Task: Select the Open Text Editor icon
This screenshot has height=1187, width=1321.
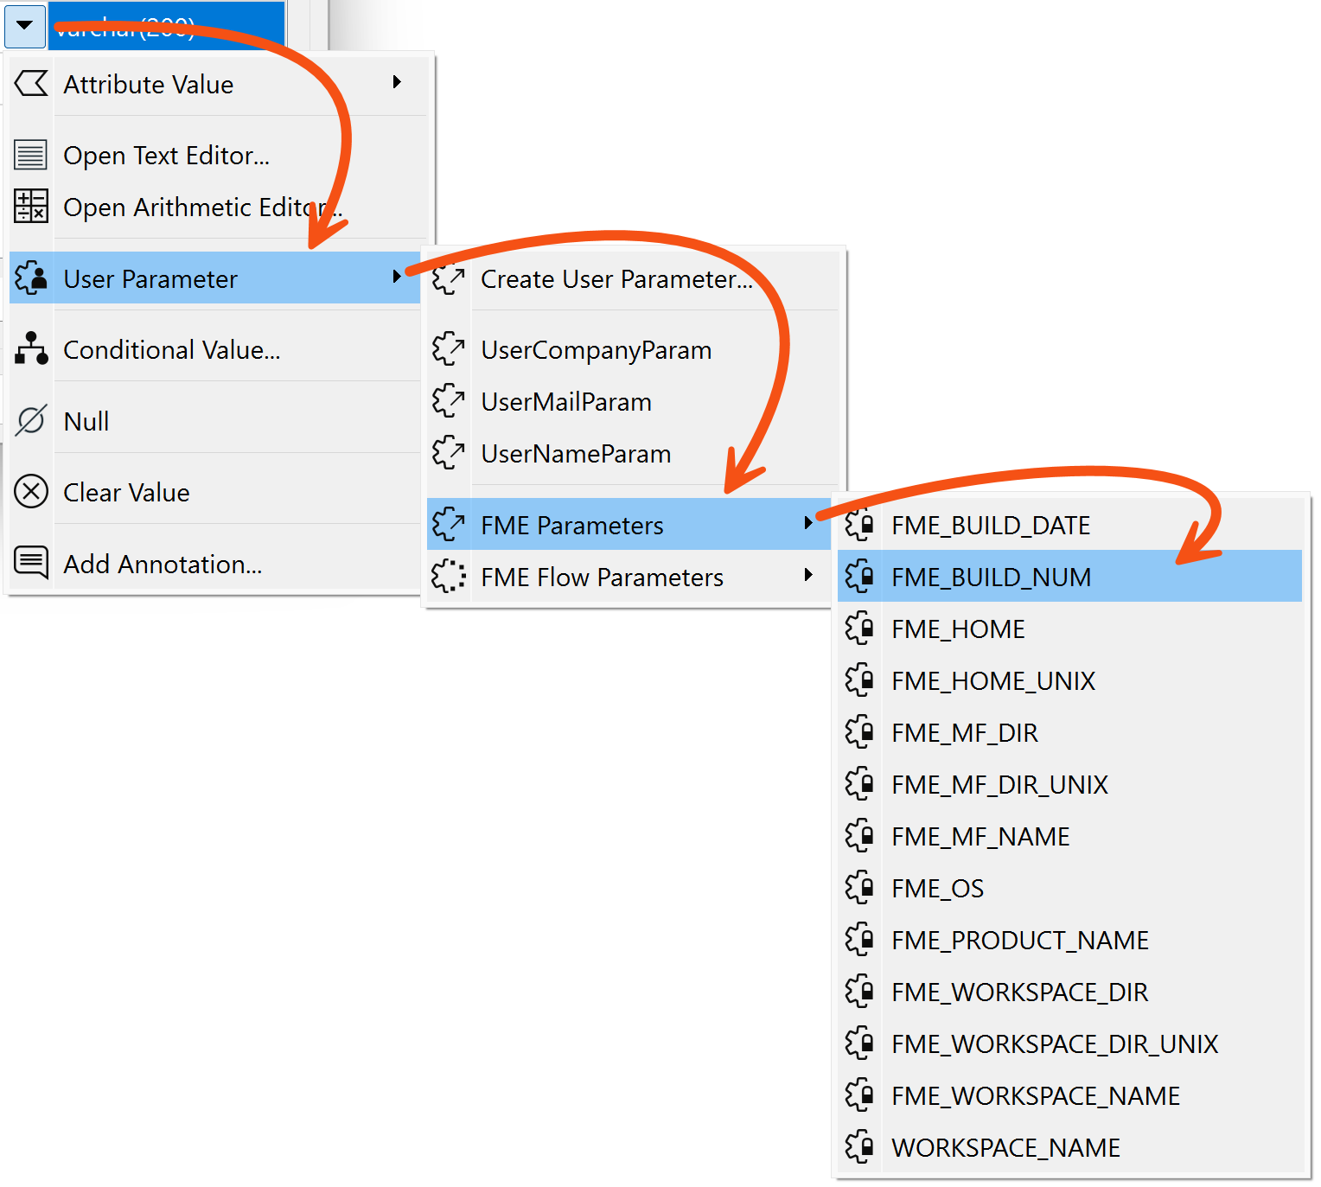Action: coord(30,155)
